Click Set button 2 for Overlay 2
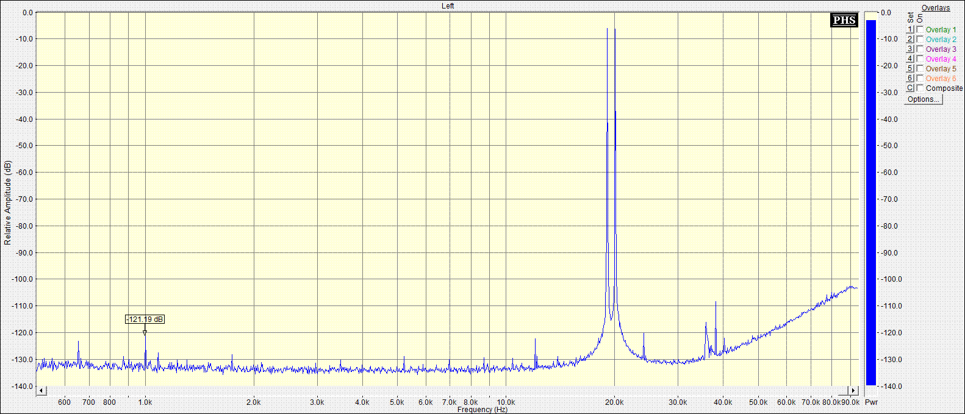Viewport: 965px width, 414px height. (909, 39)
